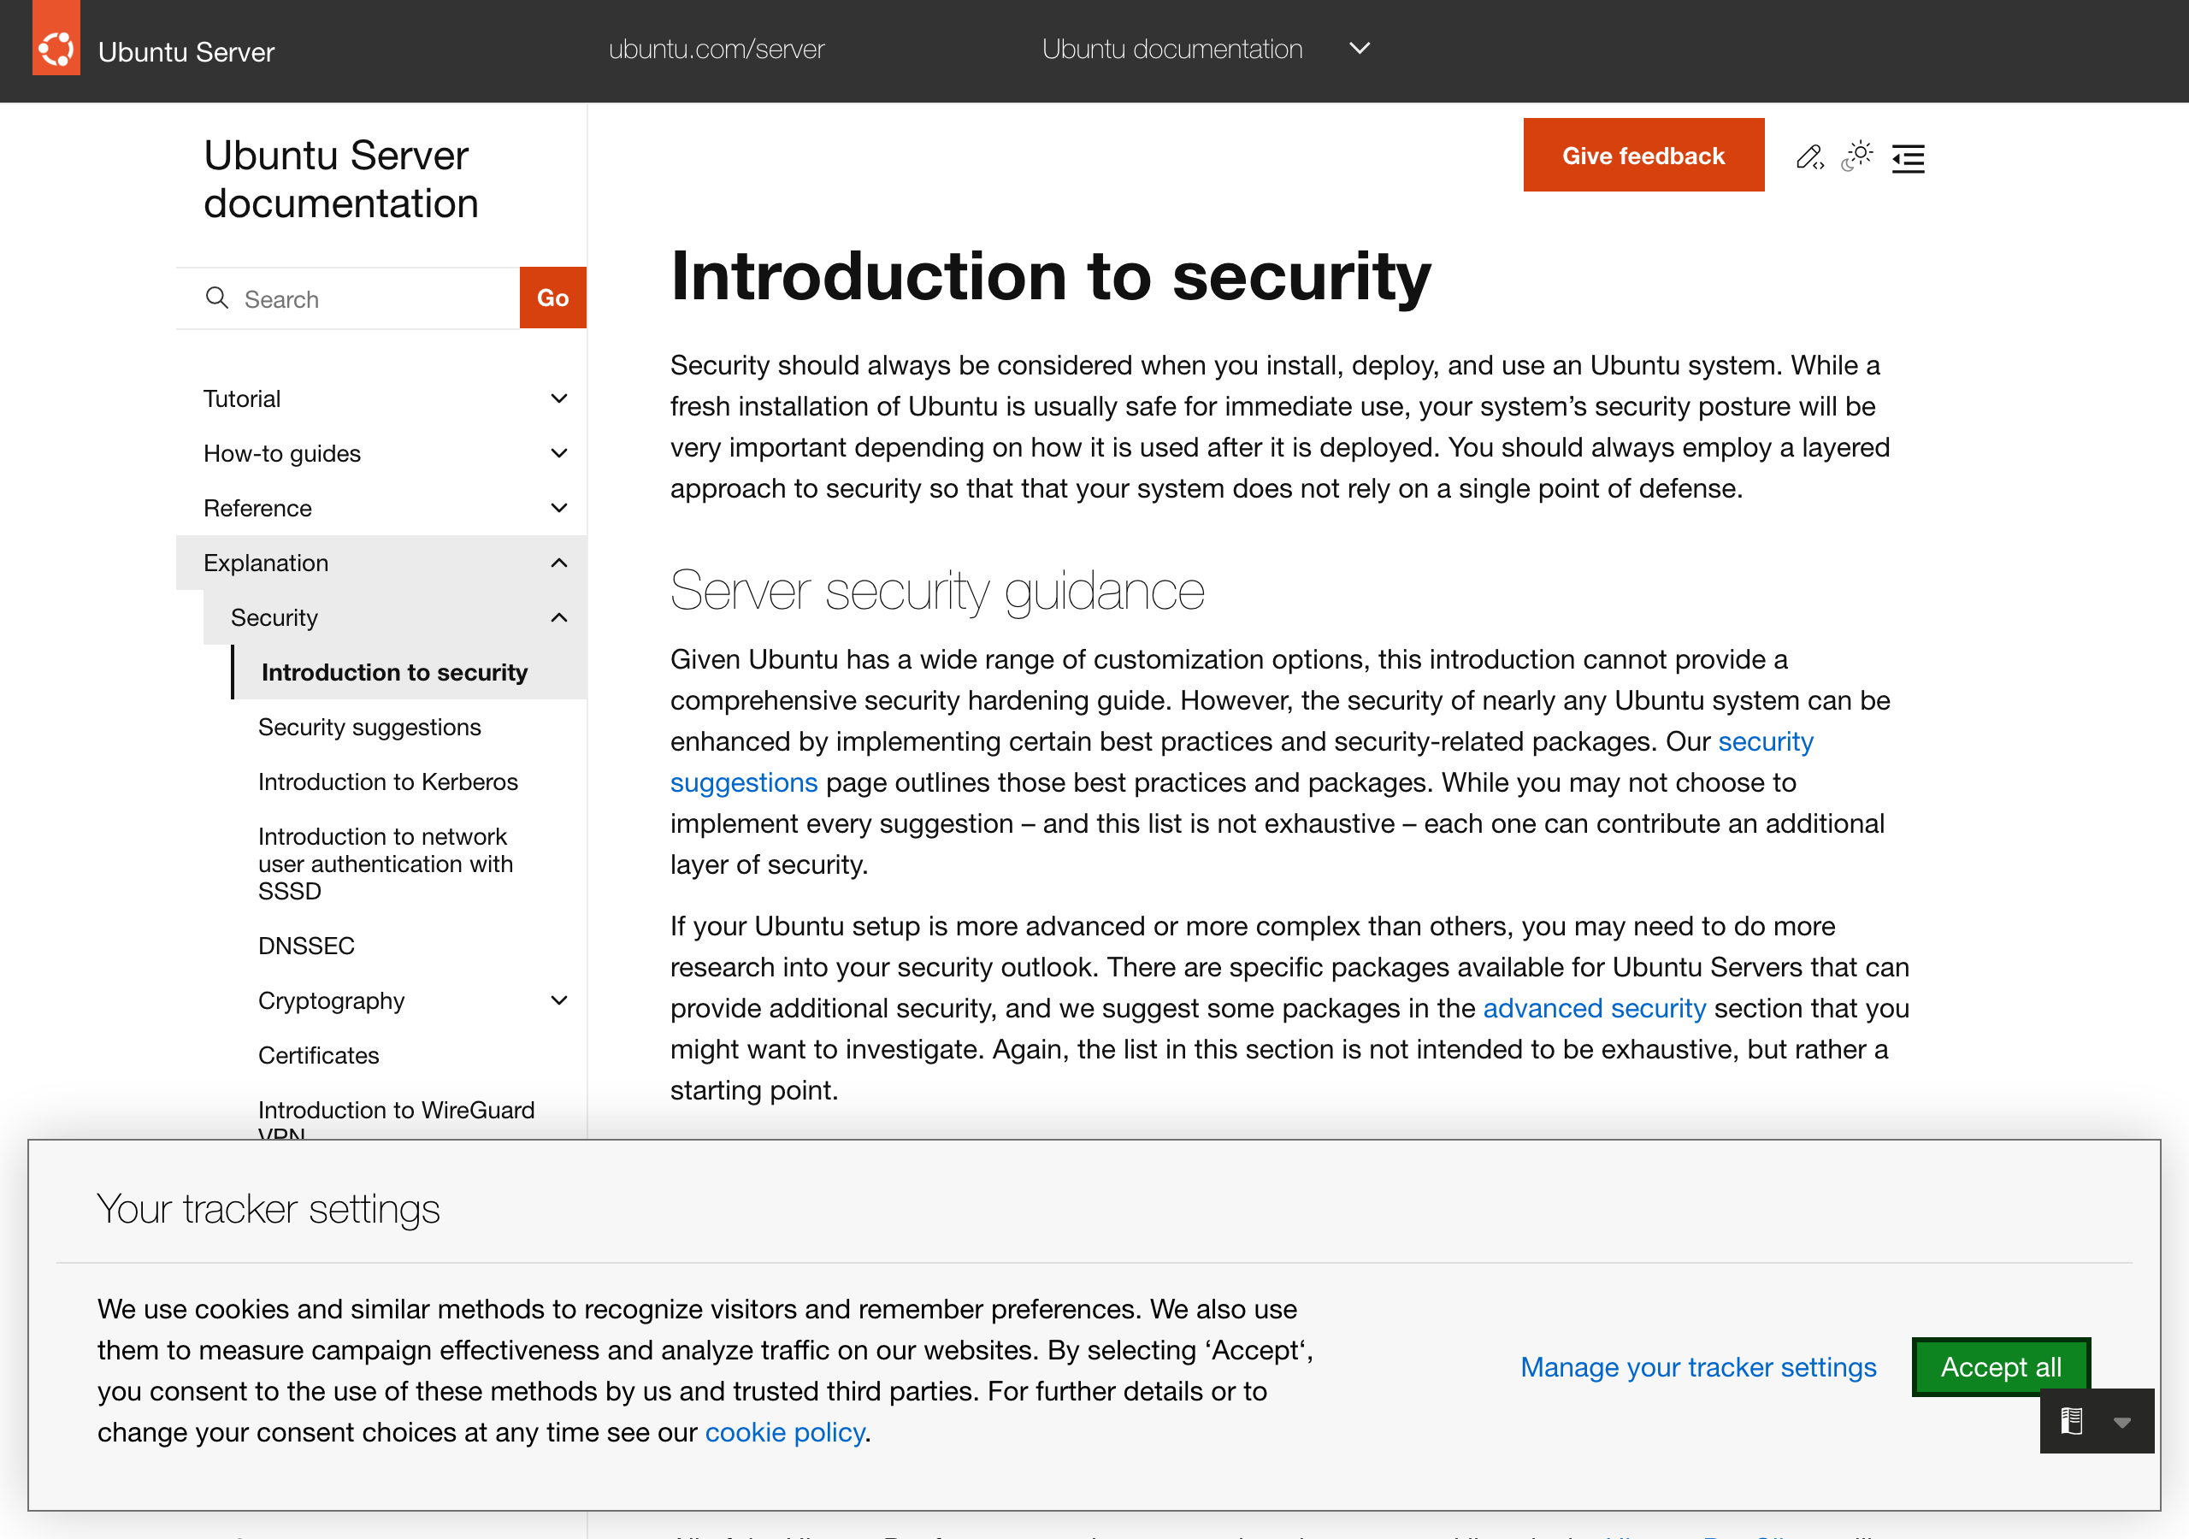
Task: Open the DNSSEC sidebar page
Action: 306,945
